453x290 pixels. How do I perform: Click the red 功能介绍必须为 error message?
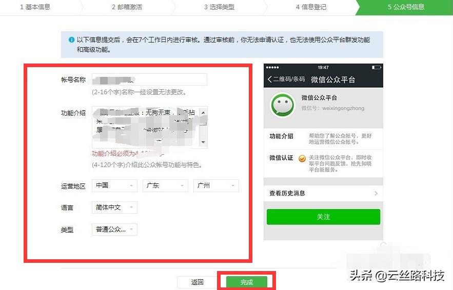coord(128,154)
